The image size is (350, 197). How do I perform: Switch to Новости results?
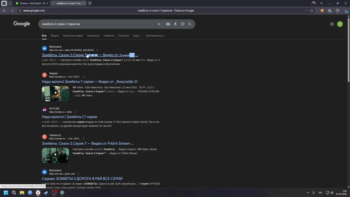point(109,36)
